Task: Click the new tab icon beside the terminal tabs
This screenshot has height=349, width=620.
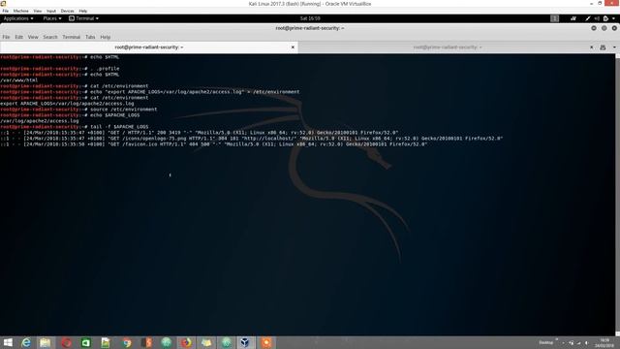Action: pos(603,48)
